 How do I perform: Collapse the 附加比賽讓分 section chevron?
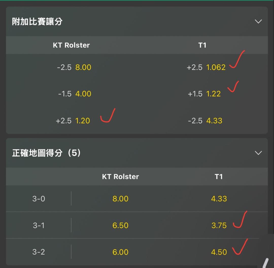pyautogui.click(x=258, y=22)
